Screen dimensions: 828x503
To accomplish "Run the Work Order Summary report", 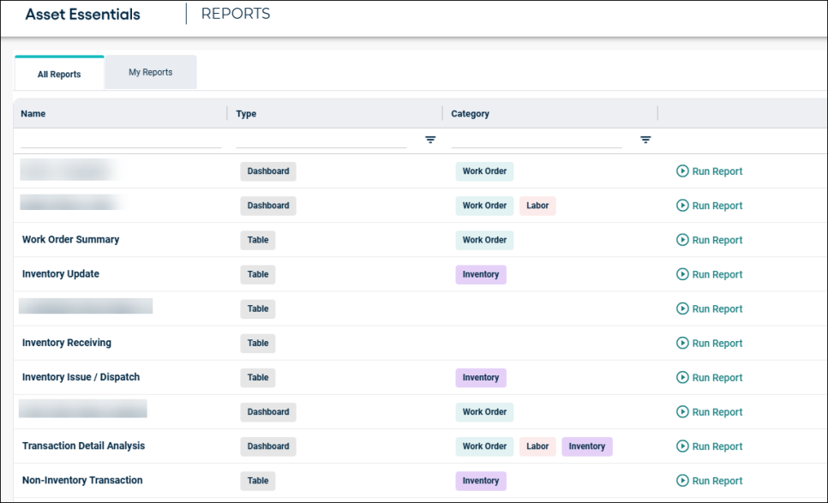I will (709, 240).
